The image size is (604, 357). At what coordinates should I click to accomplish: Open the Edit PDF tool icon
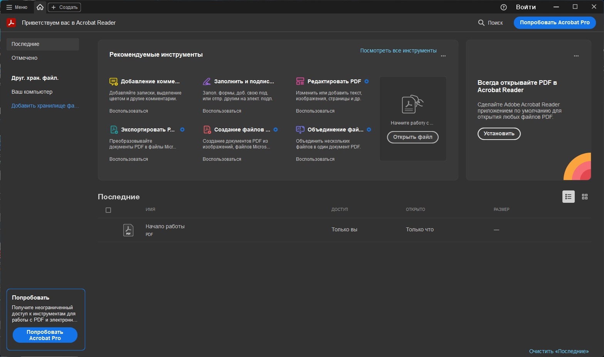[x=300, y=81]
